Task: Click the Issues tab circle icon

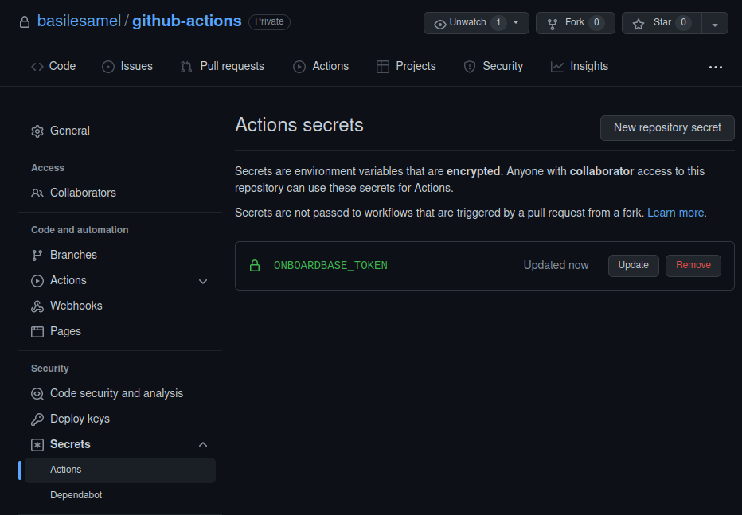Action: point(108,67)
